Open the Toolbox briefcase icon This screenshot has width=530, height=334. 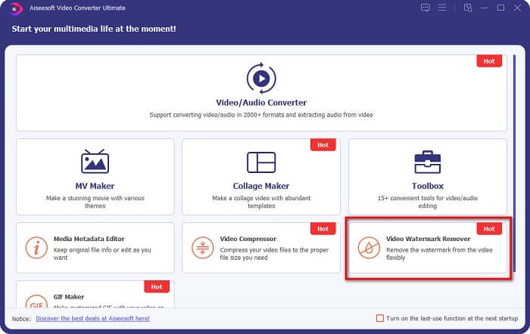[x=428, y=162]
